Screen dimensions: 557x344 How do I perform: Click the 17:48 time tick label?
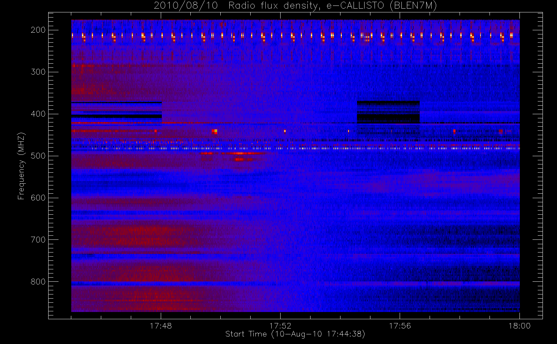[x=161, y=326]
